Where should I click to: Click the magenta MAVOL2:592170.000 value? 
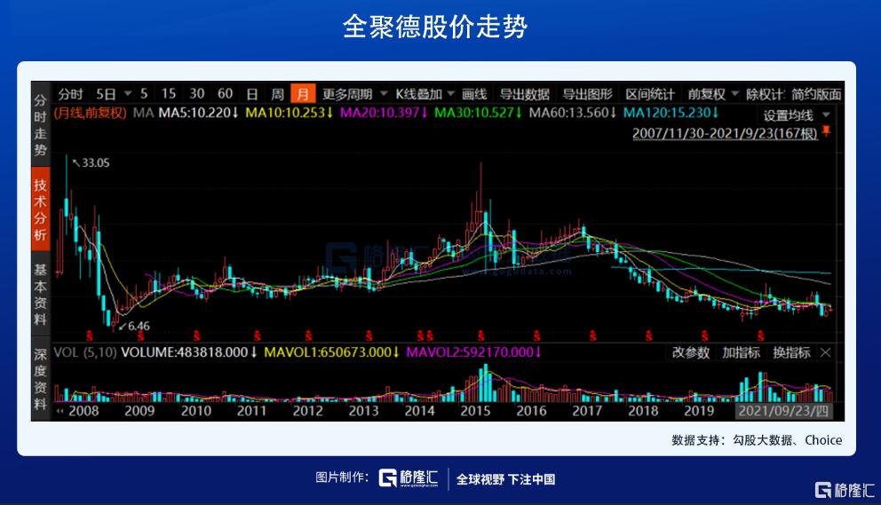click(x=473, y=352)
